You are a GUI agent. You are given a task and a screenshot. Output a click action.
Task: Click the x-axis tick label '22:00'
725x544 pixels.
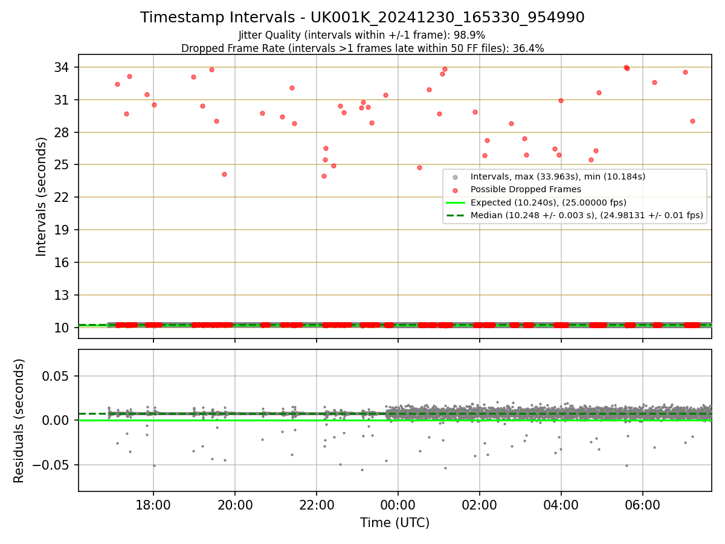(x=317, y=504)
